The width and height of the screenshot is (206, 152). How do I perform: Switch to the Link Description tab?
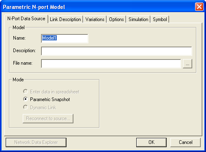65,19
